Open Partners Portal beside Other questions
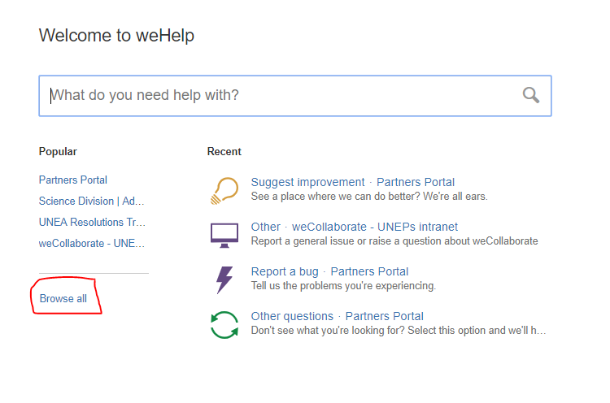610x403 pixels. pos(385,316)
